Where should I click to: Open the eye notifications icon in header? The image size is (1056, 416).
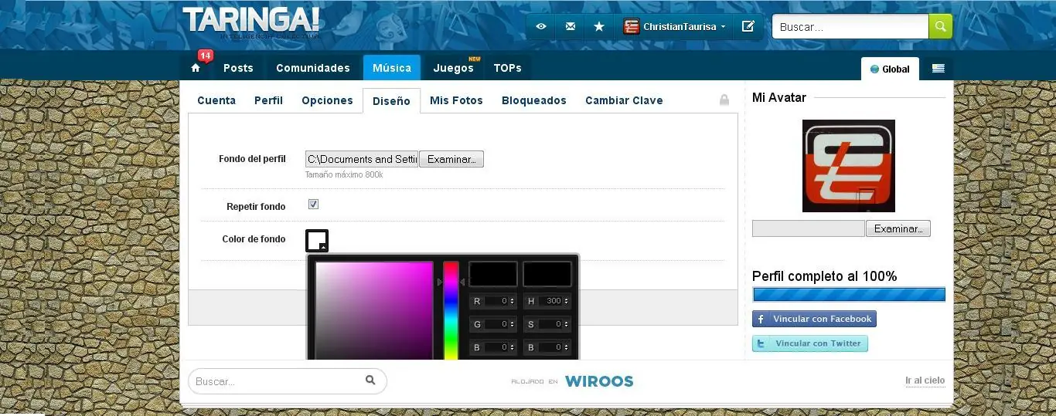541,26
